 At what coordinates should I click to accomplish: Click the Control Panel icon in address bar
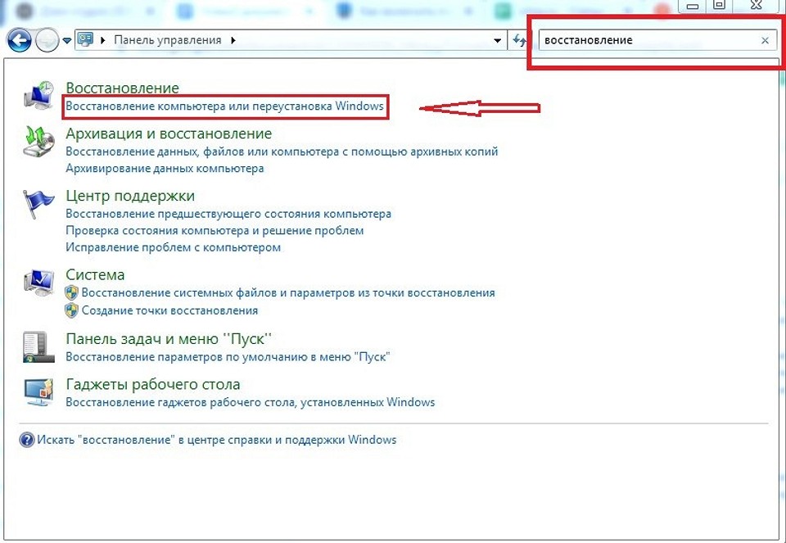[x=85, y=40]
